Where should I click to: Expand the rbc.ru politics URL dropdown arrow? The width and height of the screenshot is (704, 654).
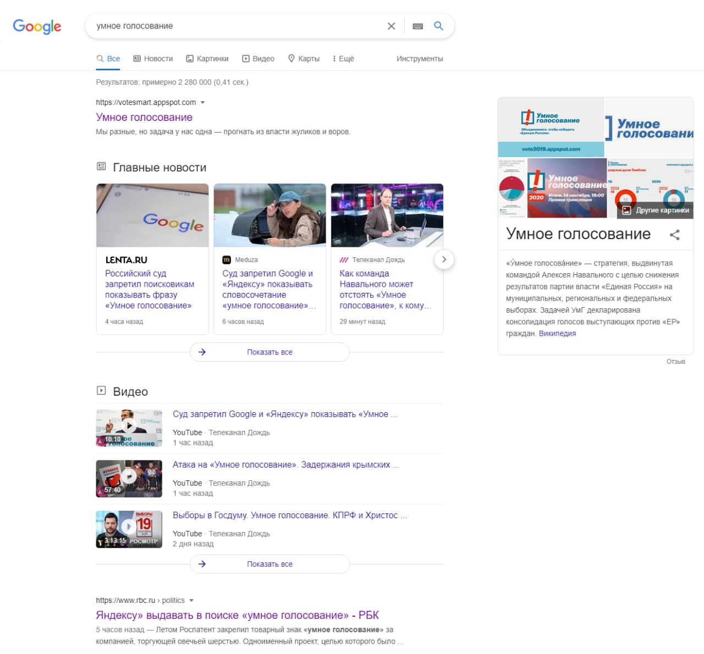click(191, 601)
